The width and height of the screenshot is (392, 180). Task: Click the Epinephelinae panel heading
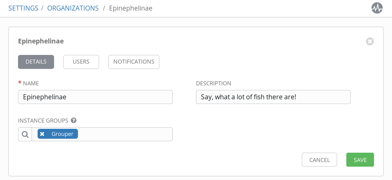[41, 41]
